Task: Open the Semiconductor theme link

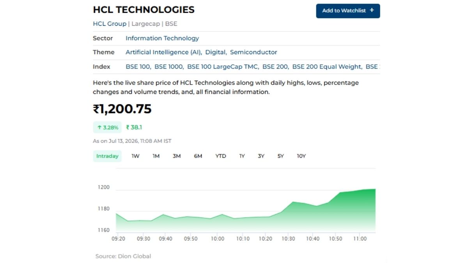Action: tap(253, 52)
